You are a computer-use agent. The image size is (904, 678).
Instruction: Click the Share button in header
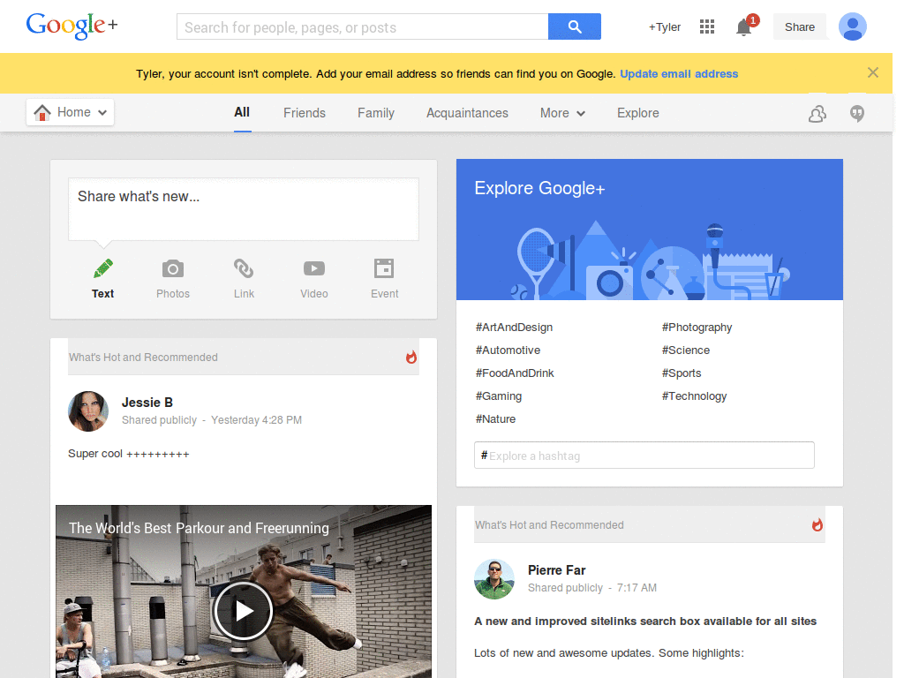(x=800, y=27)
